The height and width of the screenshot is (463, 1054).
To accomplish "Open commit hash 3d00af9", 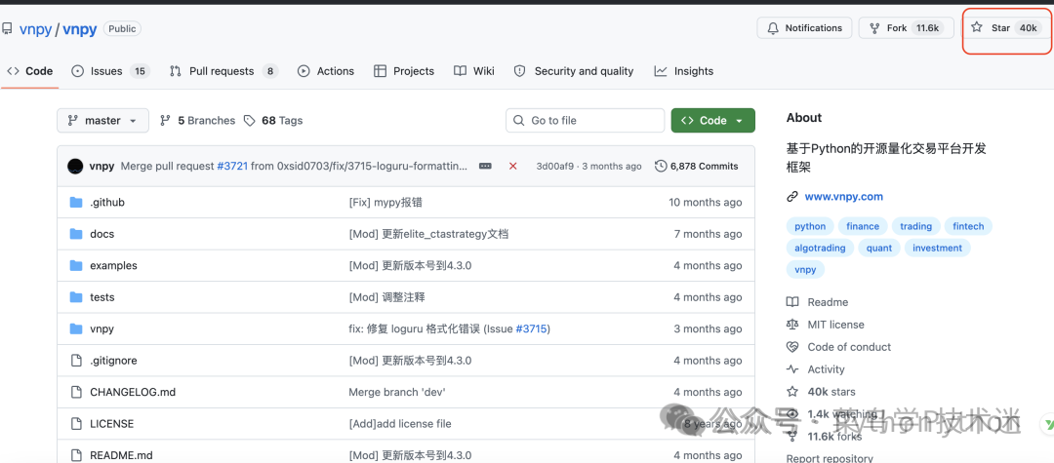I will click(x=555, y=167).
